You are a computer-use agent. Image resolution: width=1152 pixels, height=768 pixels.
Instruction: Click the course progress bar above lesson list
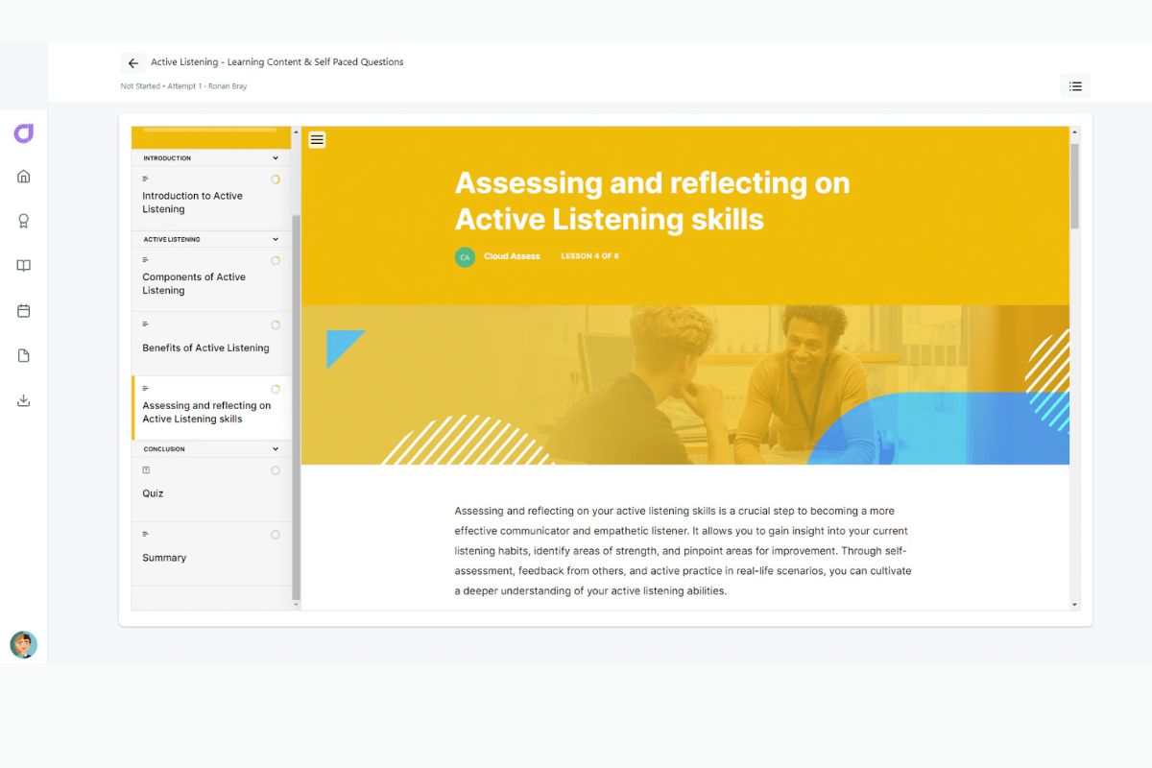(210, 129)
